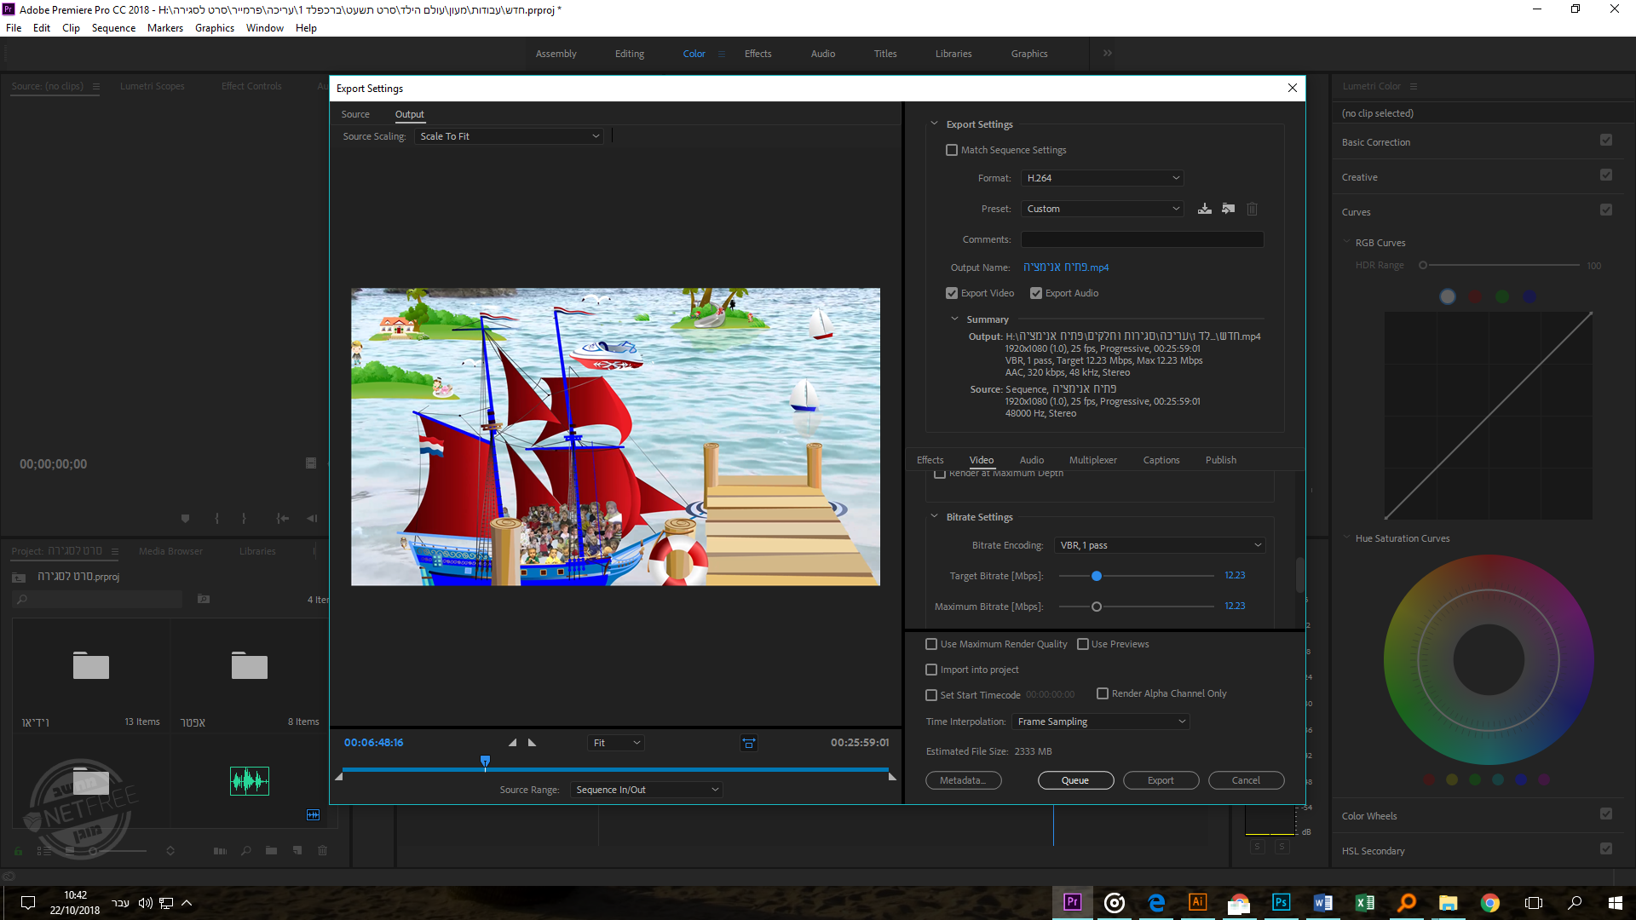Click the Set Out Point triangle icon
This screenshot has width=1636, height=920.
click(x=533, y=743)
